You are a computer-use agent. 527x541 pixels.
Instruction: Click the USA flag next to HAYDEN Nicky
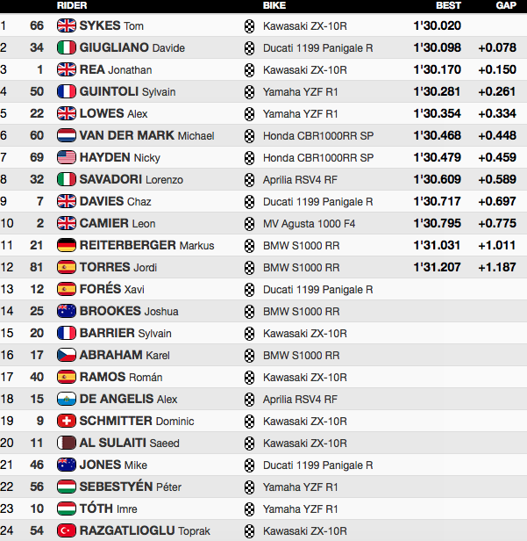pos(66,157)
